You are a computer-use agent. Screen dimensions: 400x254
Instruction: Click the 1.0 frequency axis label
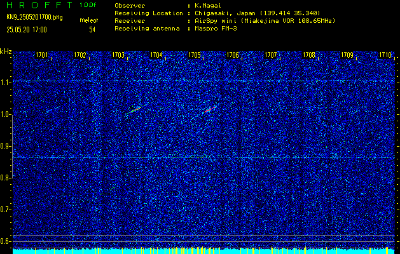pyautogui.click(x=5, y=114)
